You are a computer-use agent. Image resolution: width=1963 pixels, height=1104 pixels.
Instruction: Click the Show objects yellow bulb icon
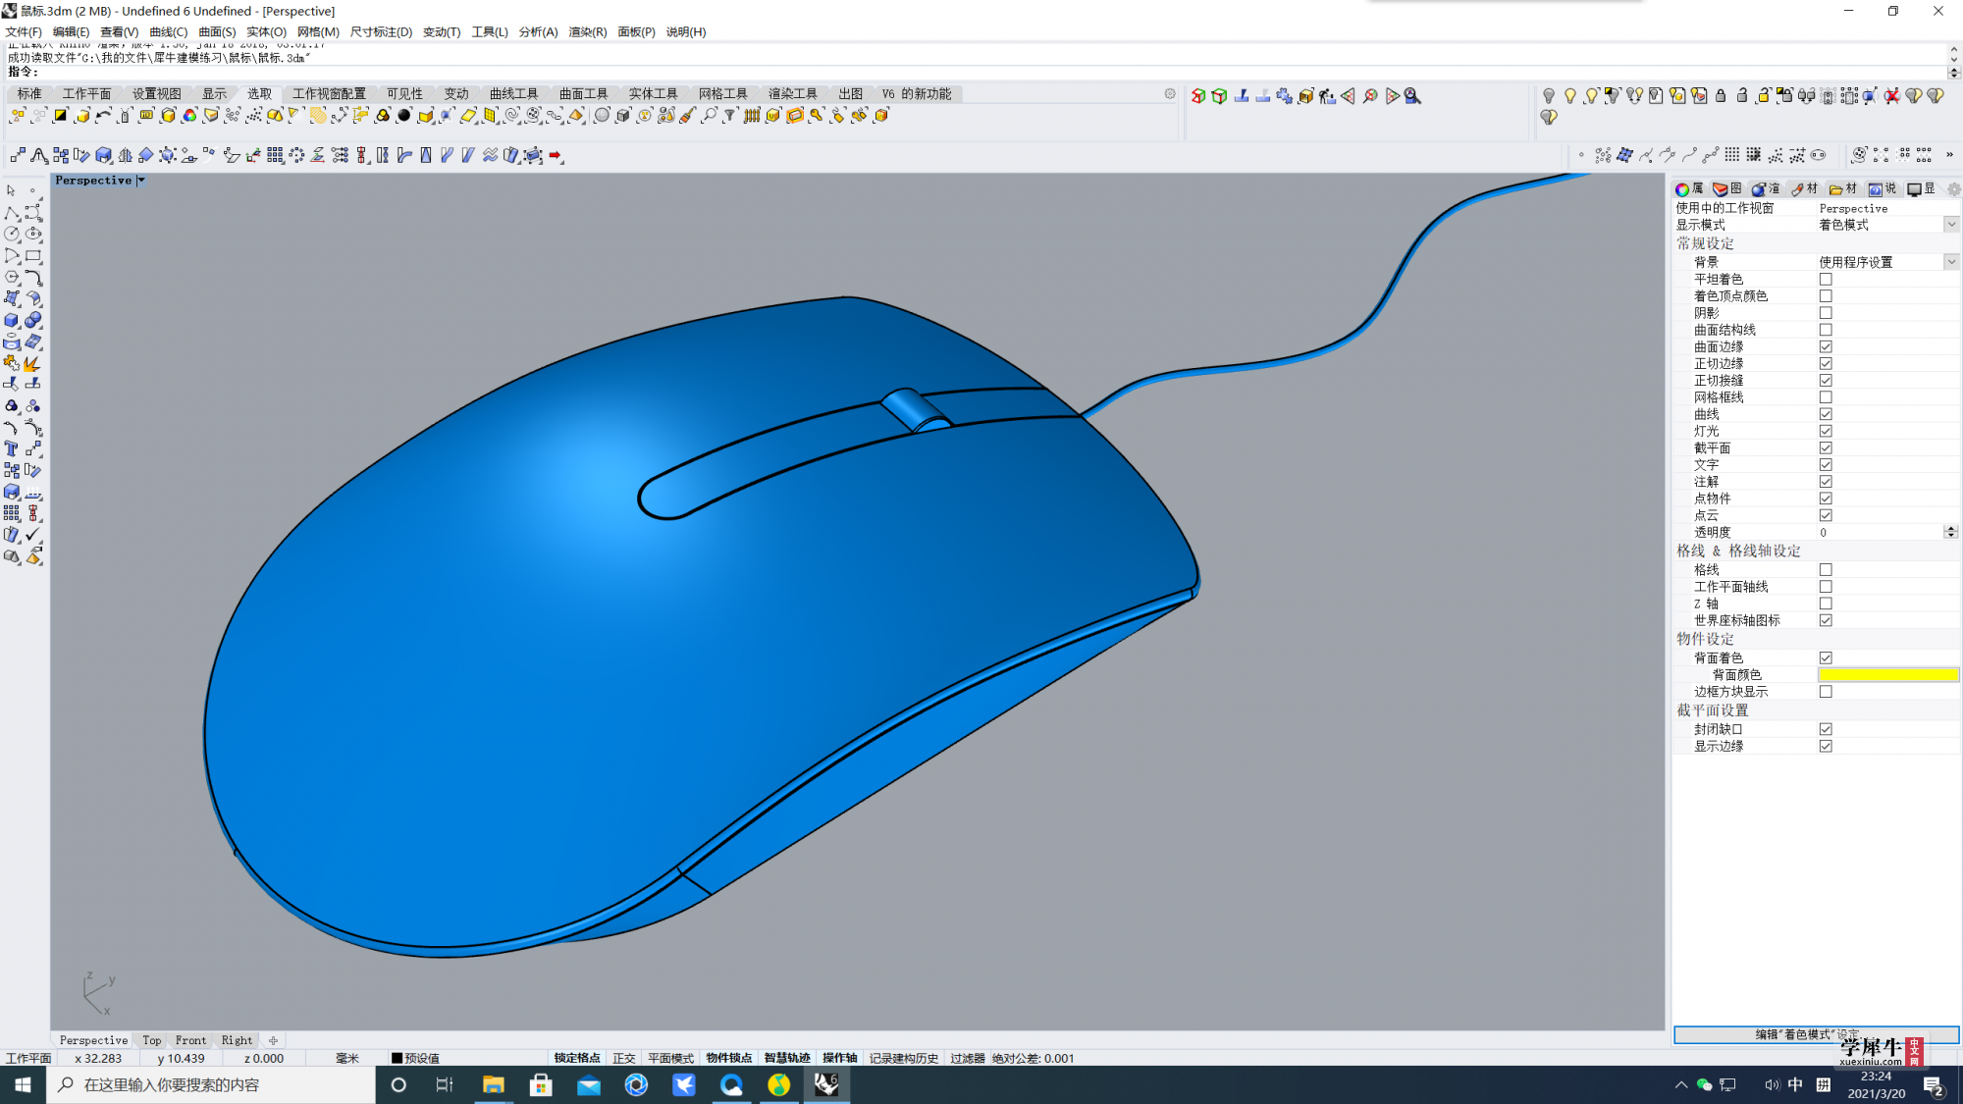tap(1570, 96)
